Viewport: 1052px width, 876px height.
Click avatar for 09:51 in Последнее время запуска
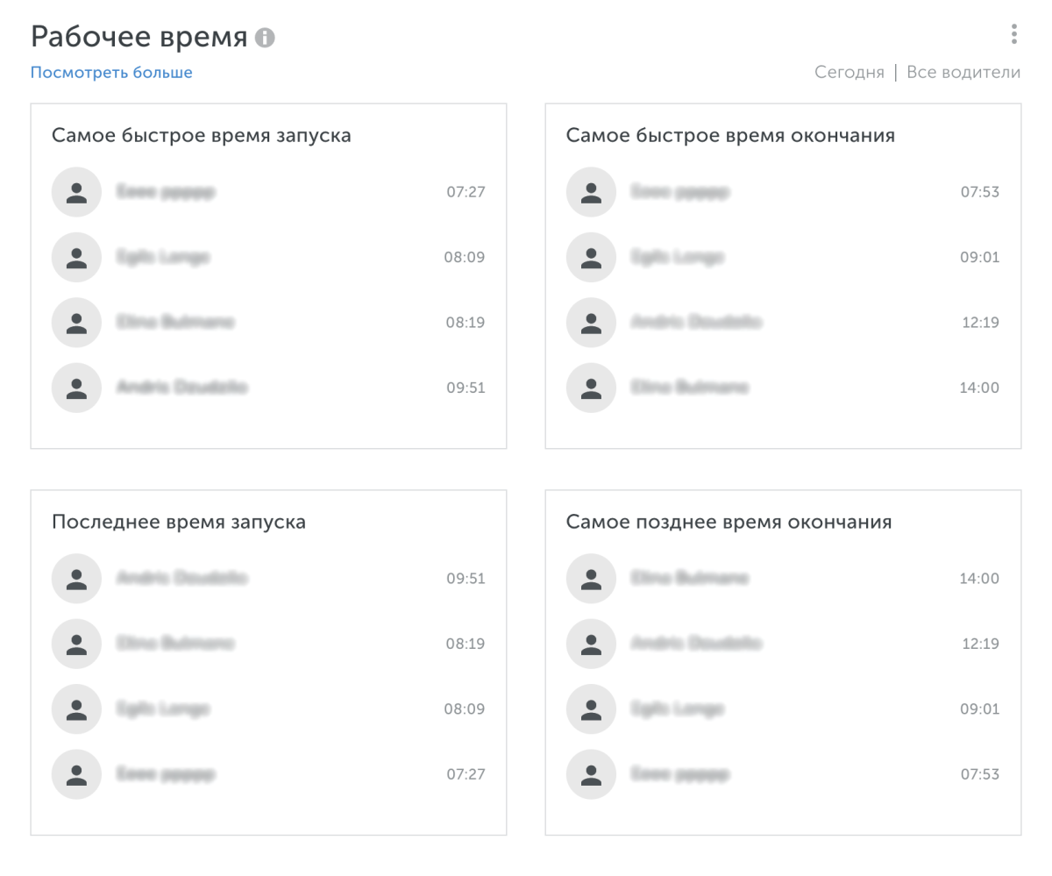[77, 579]
